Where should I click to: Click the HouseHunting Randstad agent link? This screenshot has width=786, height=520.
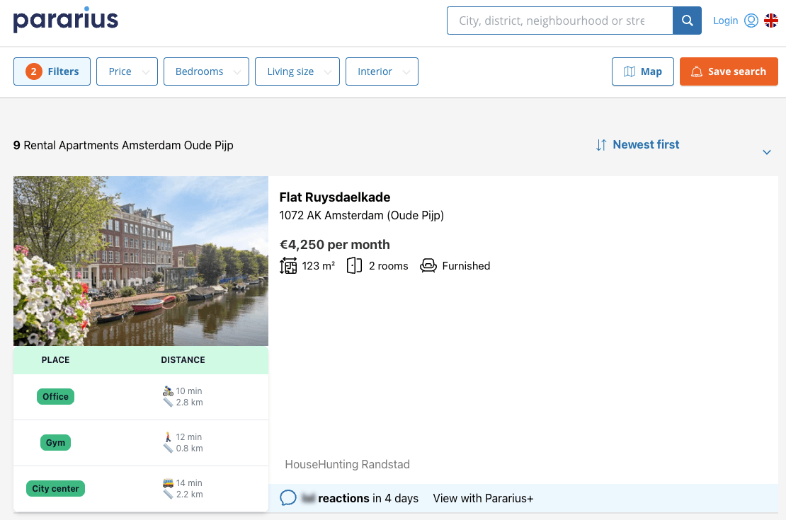(348, 464)
